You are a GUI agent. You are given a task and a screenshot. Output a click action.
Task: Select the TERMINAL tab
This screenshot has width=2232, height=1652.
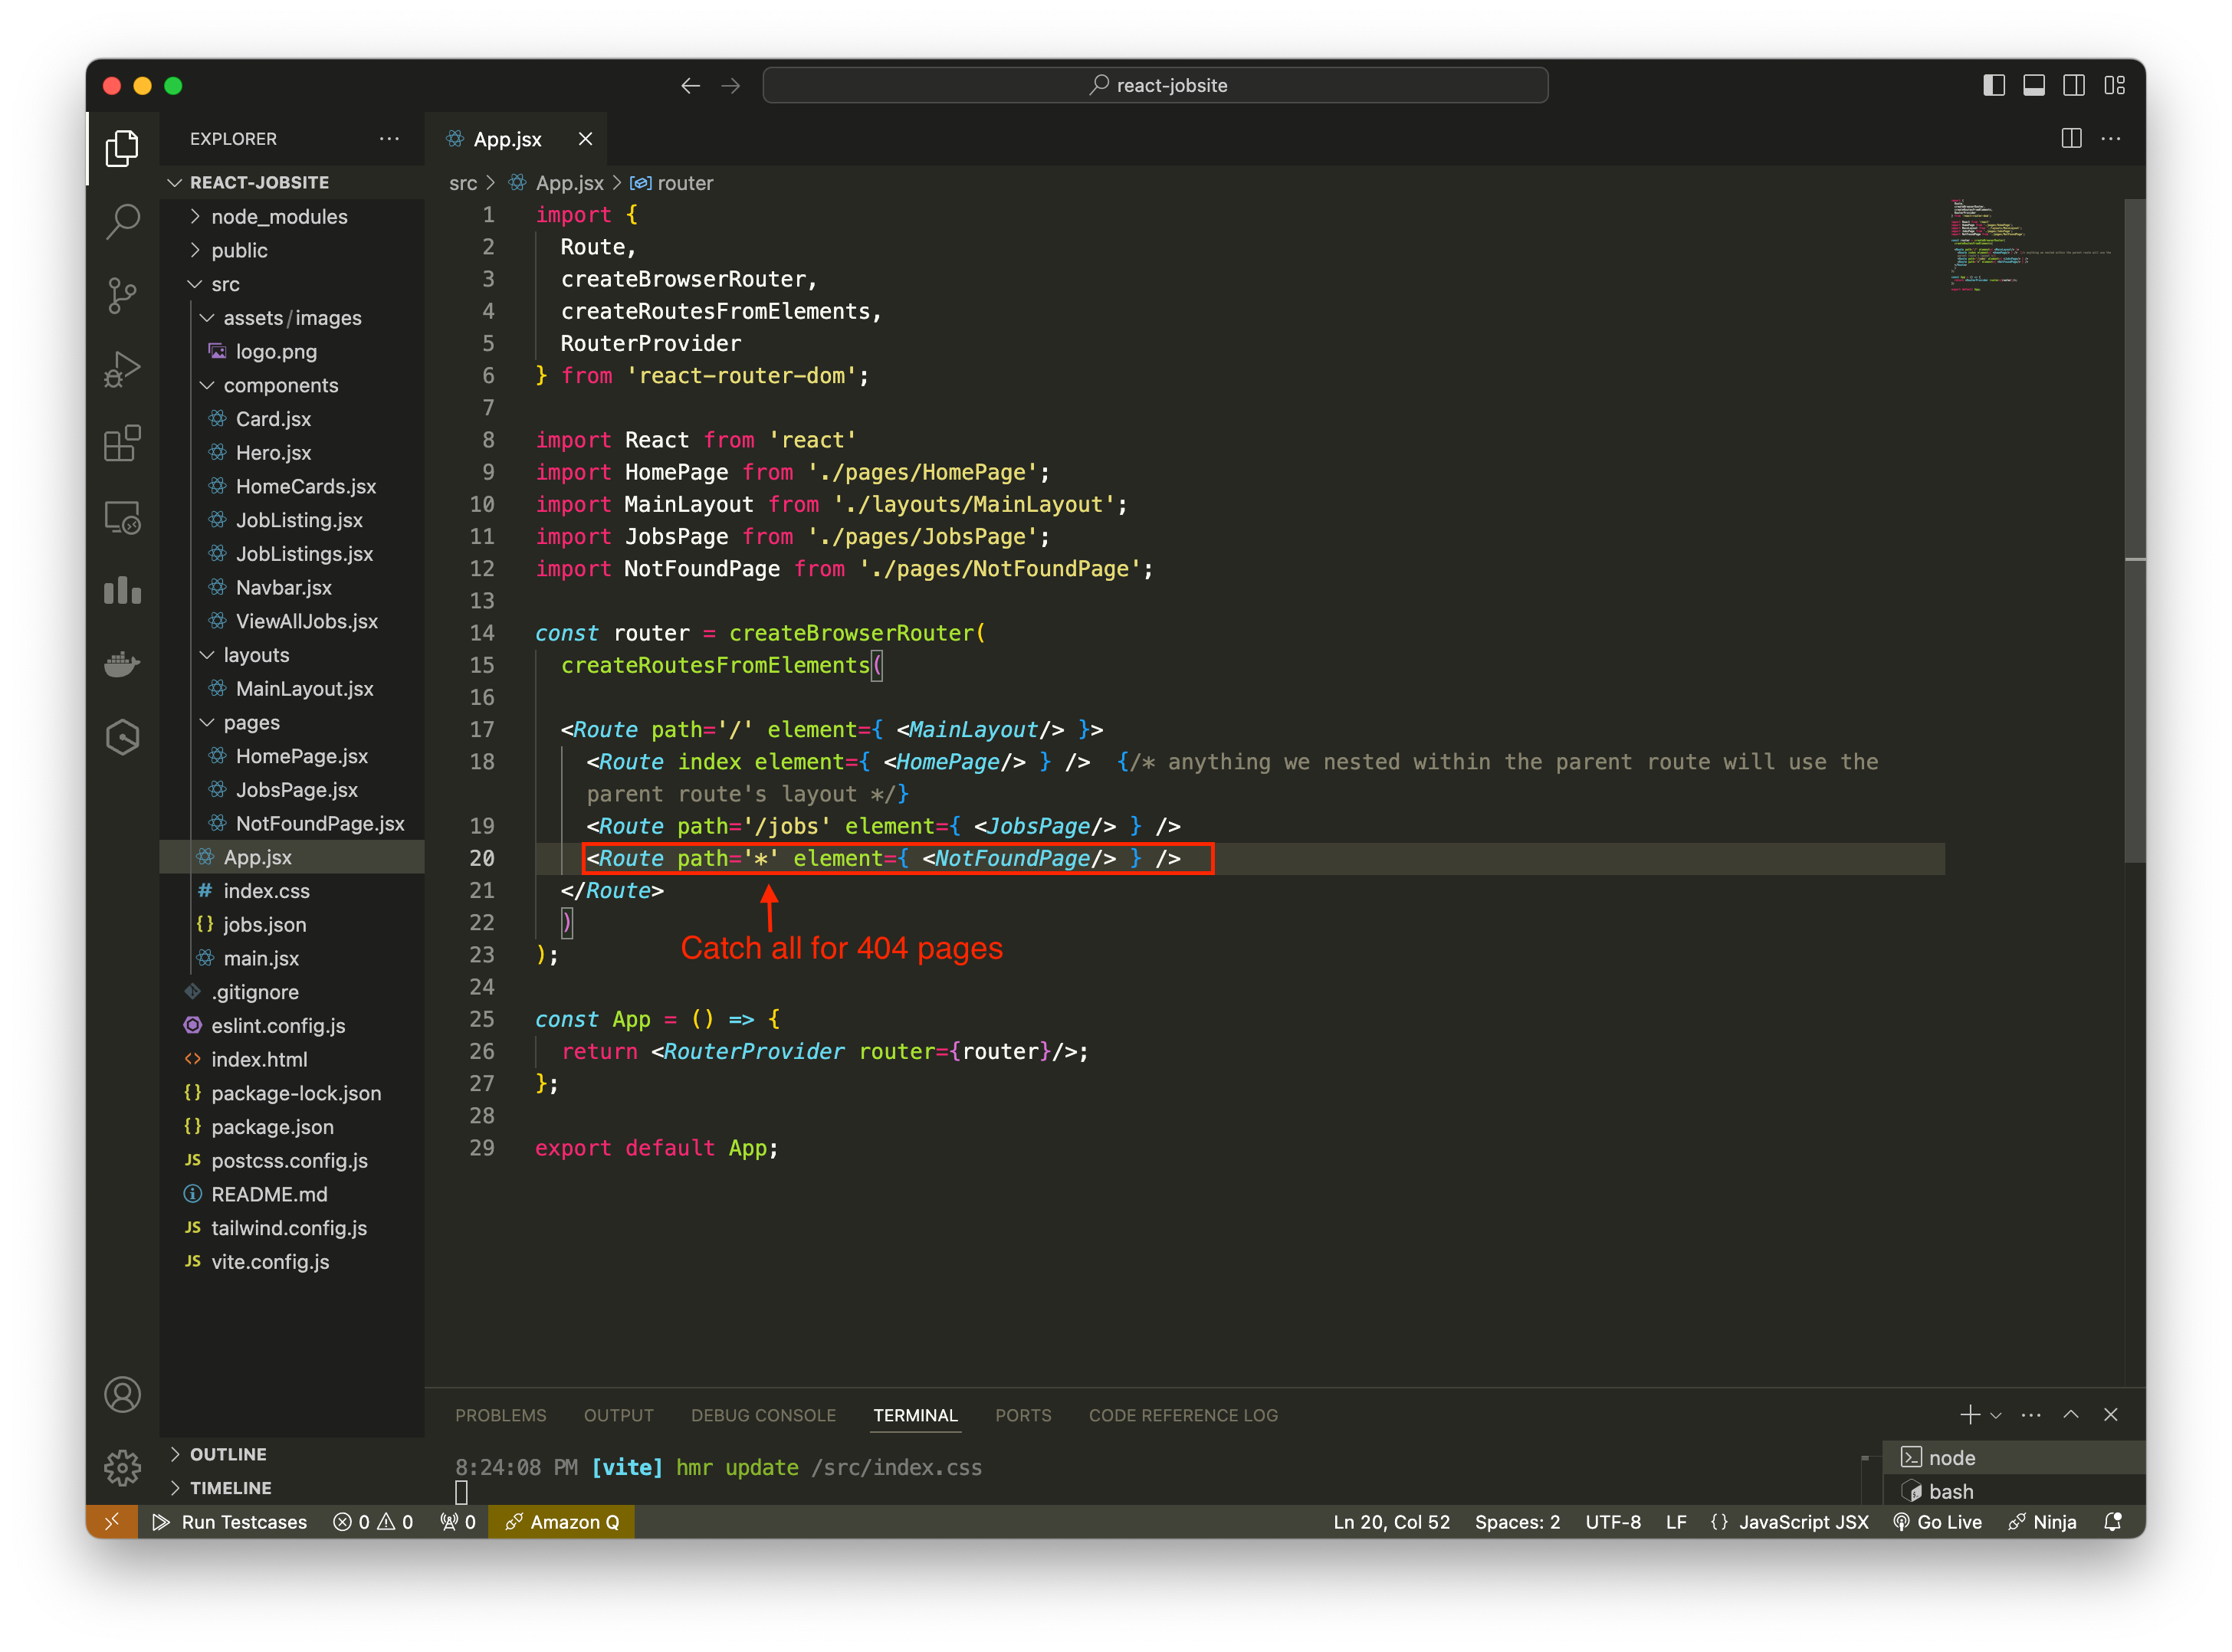point(914,1415)
